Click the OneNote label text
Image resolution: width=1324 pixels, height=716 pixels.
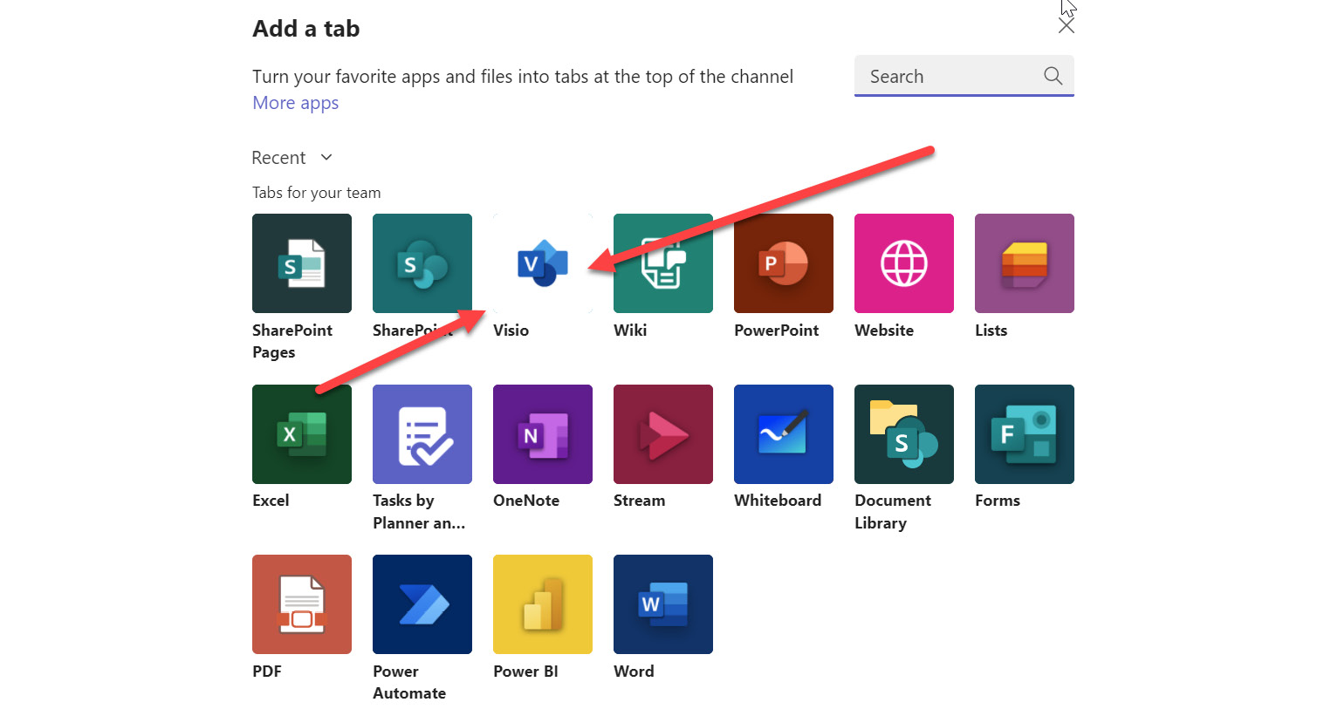tap(526, 501)
